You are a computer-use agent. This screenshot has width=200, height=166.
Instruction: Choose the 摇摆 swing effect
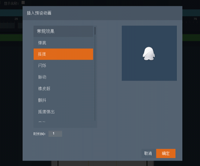[63, 54]
